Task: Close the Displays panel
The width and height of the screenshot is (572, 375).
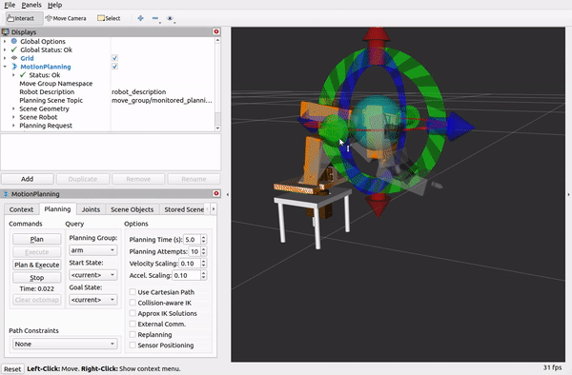Action: (x=216, y=31)
